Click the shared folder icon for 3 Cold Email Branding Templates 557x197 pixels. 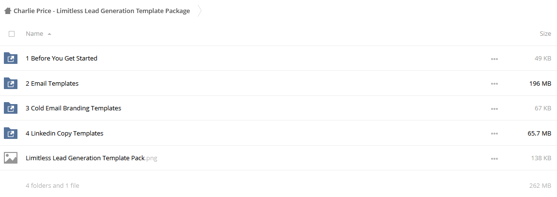pos(11,108)
